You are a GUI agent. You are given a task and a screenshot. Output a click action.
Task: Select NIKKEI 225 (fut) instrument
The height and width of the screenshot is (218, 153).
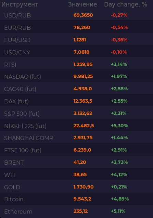(x=25, y=126)
